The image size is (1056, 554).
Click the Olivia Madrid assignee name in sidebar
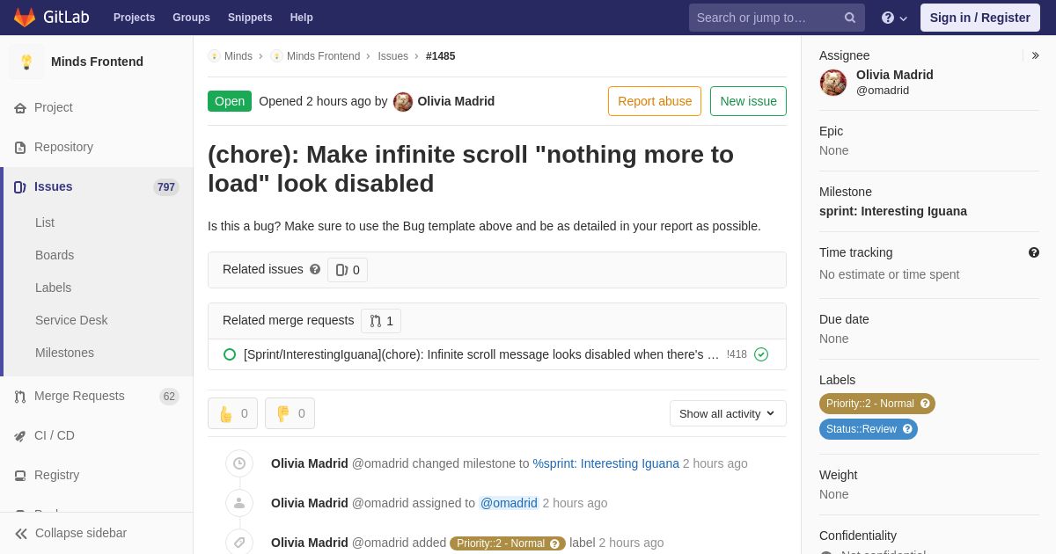pyautogui.click(x=895, y=75)
